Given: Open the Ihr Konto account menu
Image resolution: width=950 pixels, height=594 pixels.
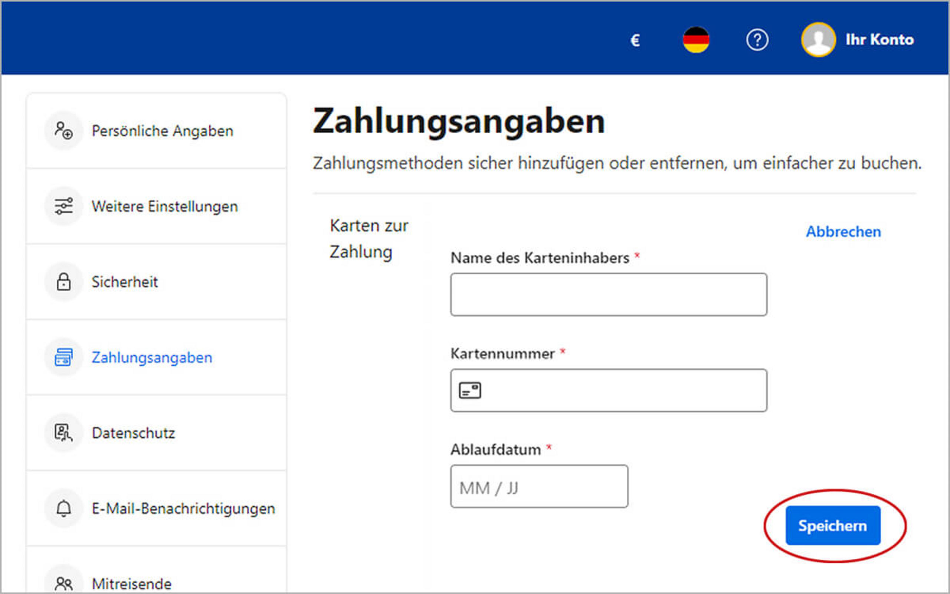Looking at the screenshot, I should coord(879,40).
